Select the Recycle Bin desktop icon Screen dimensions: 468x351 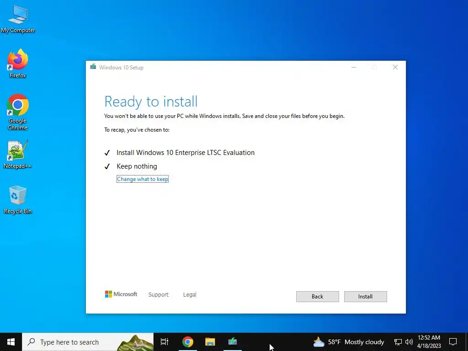click(x=18, y=200)
